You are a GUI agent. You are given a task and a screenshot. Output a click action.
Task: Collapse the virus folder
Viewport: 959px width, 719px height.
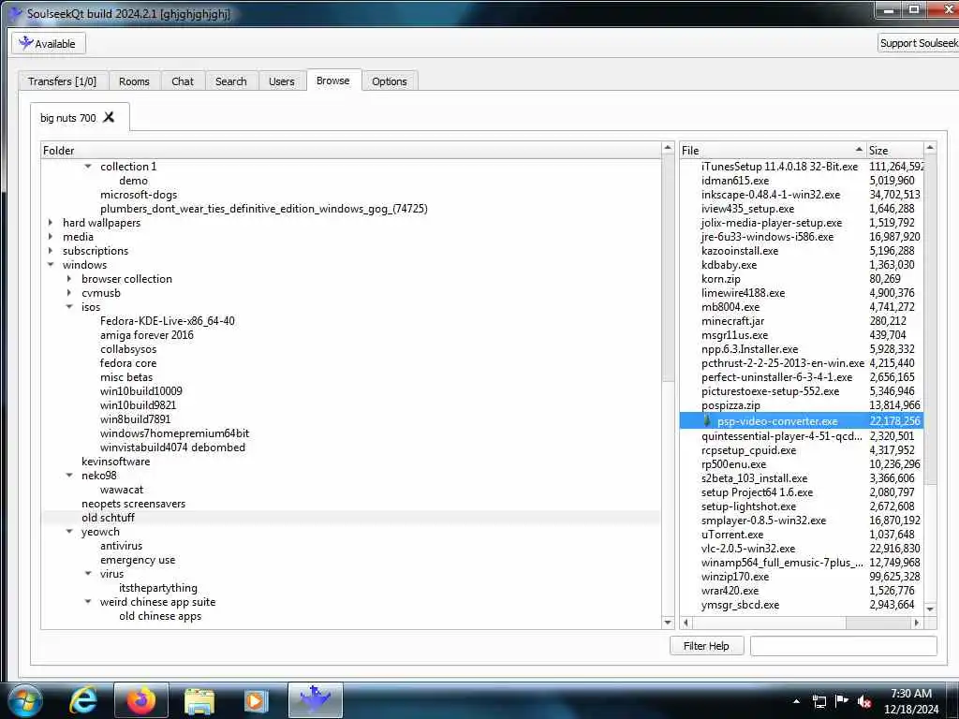click(x=88, y=574)
